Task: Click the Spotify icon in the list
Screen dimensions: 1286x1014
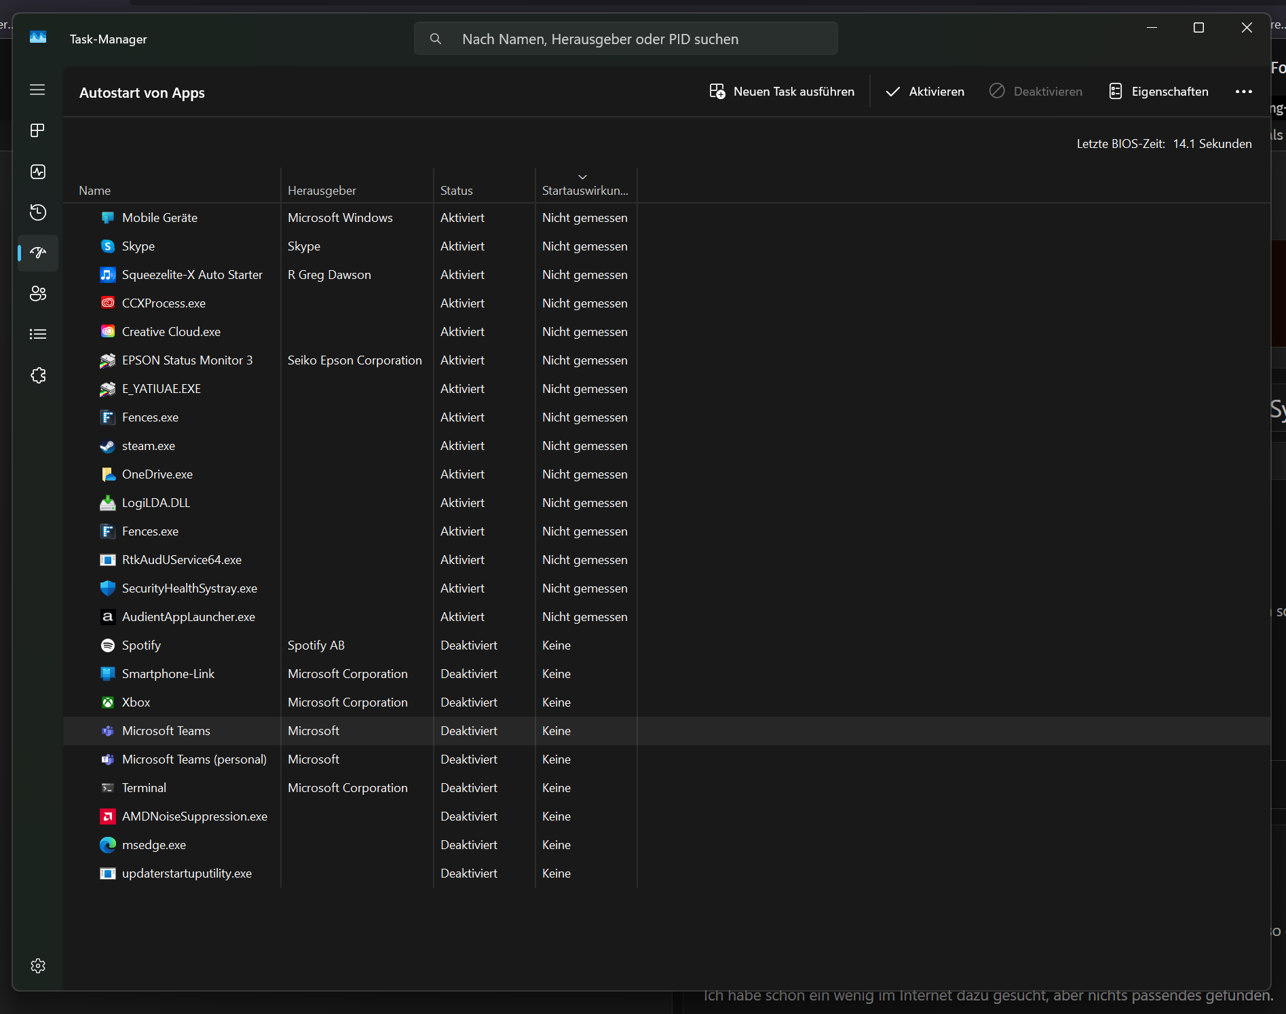Action: pos(108,645)
